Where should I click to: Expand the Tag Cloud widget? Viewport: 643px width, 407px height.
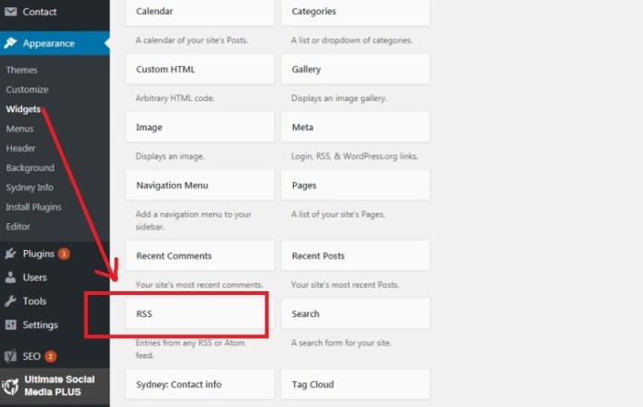[x=355, y=384]
